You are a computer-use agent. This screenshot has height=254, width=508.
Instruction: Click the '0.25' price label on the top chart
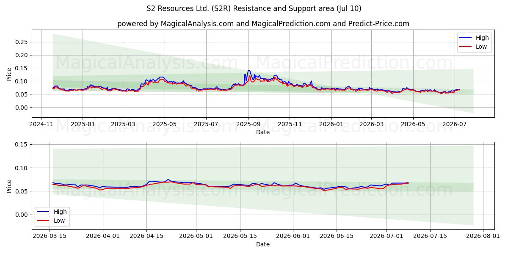point(22,42)
